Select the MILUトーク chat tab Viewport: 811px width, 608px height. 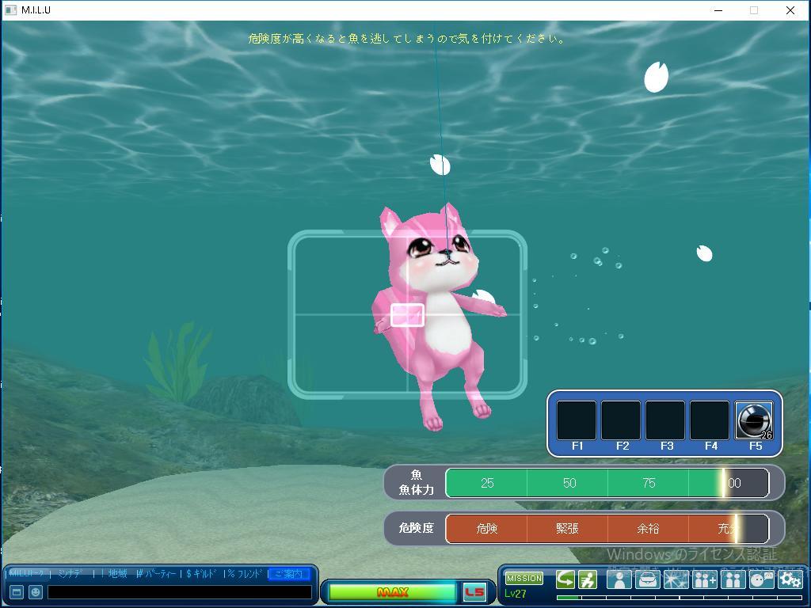click(28, 573)
